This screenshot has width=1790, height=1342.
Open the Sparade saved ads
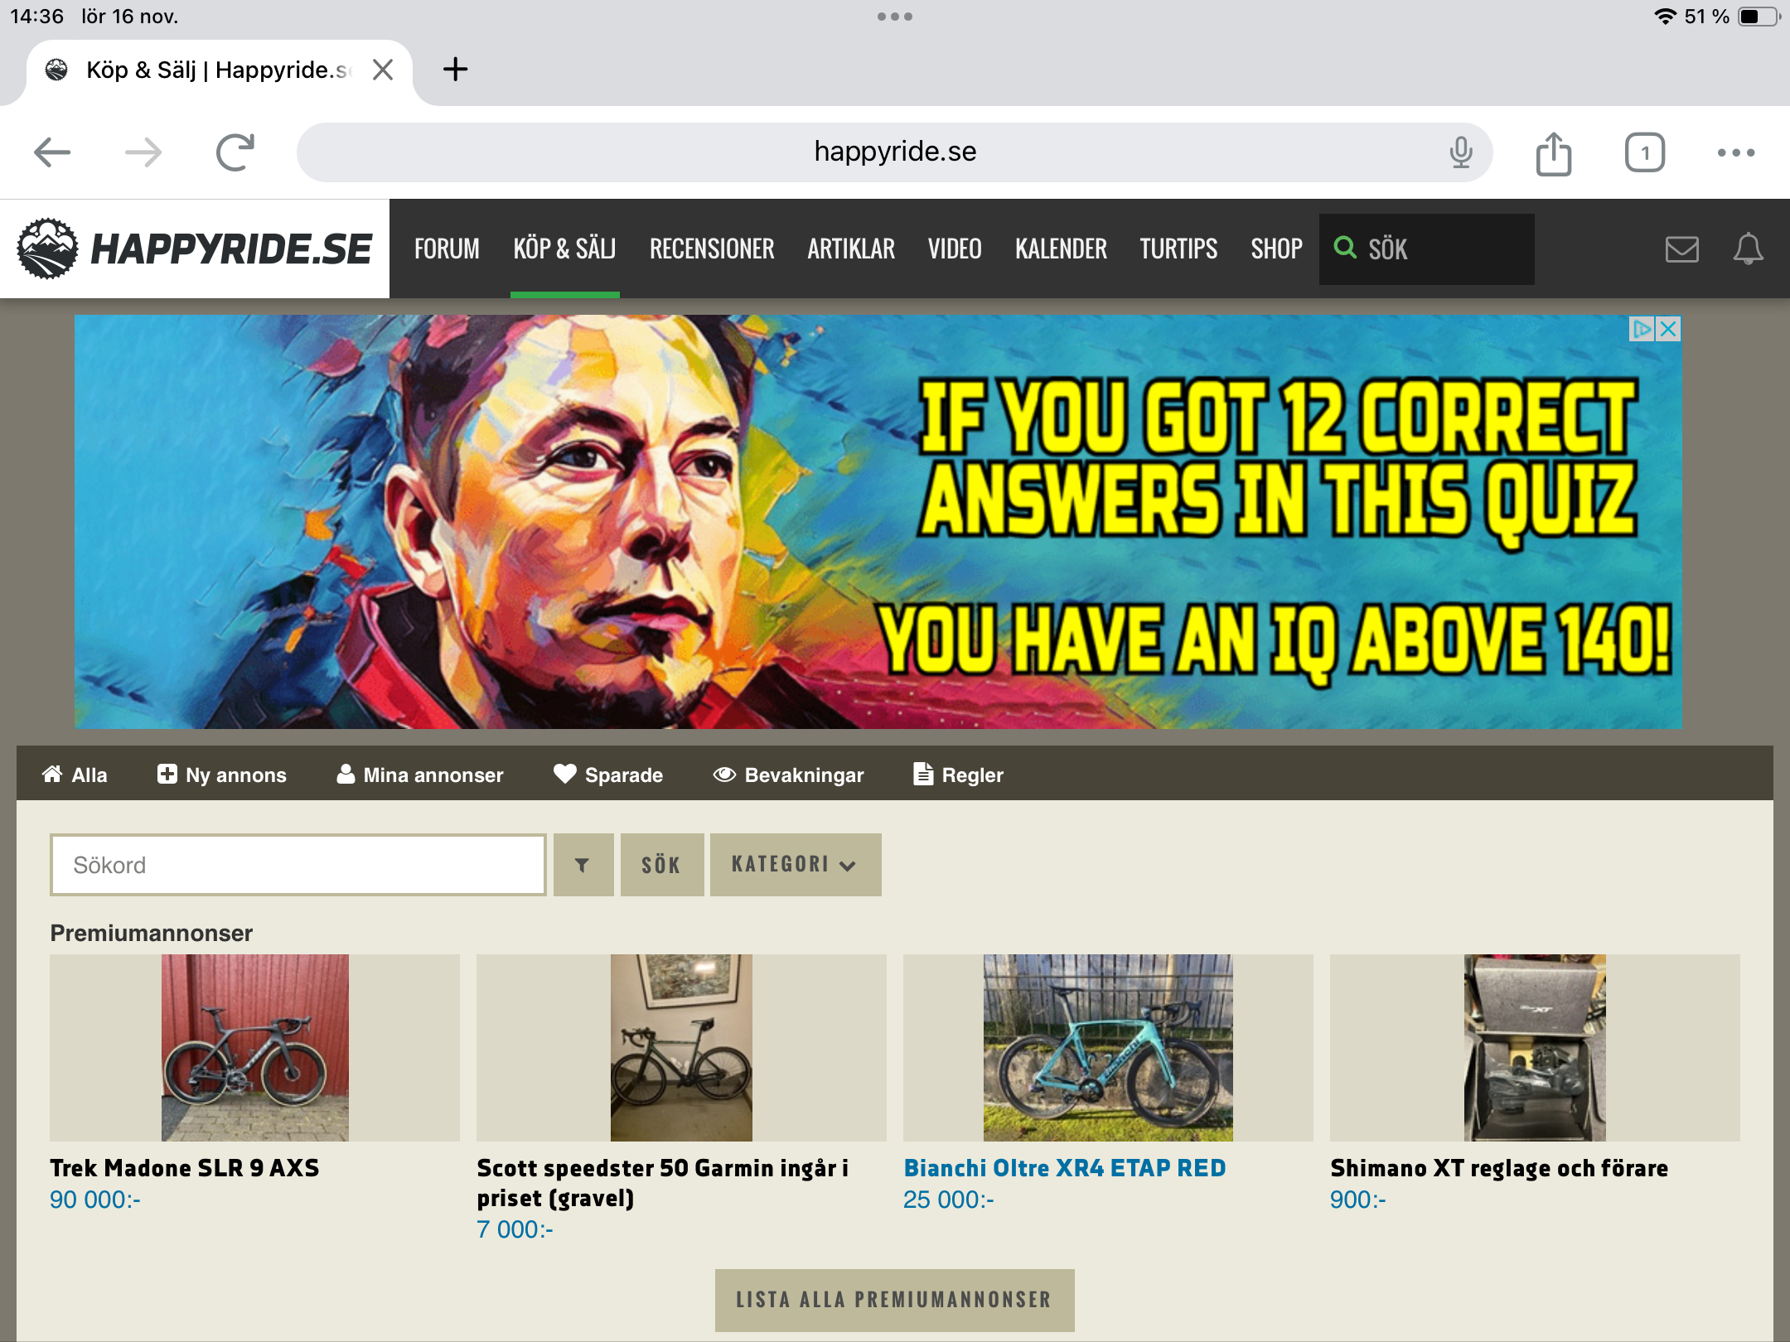pyautogui.click(x=608, y=775)
